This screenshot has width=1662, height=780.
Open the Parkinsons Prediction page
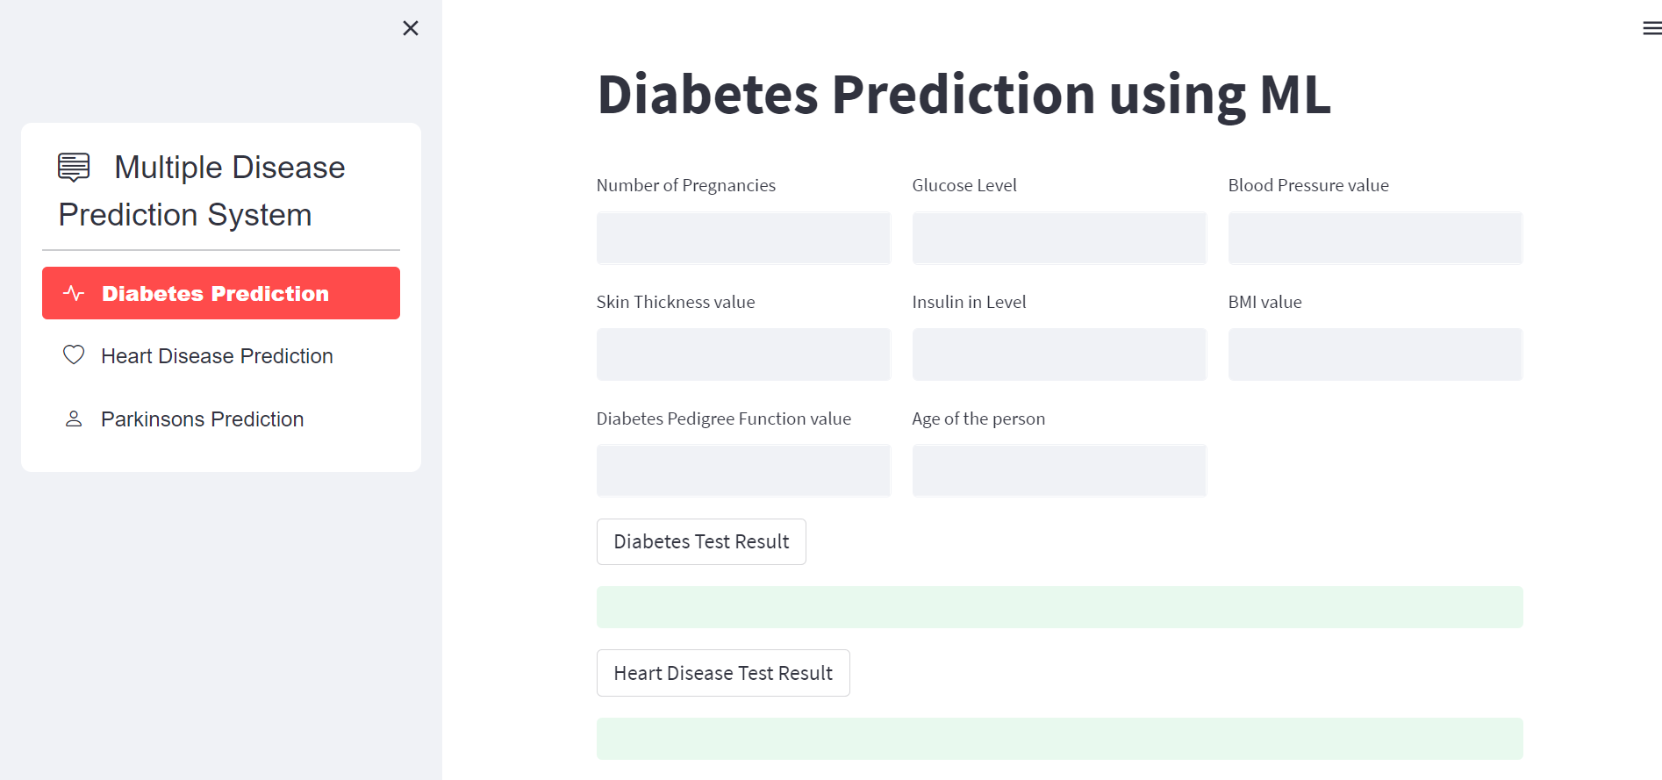pos(202,419)
